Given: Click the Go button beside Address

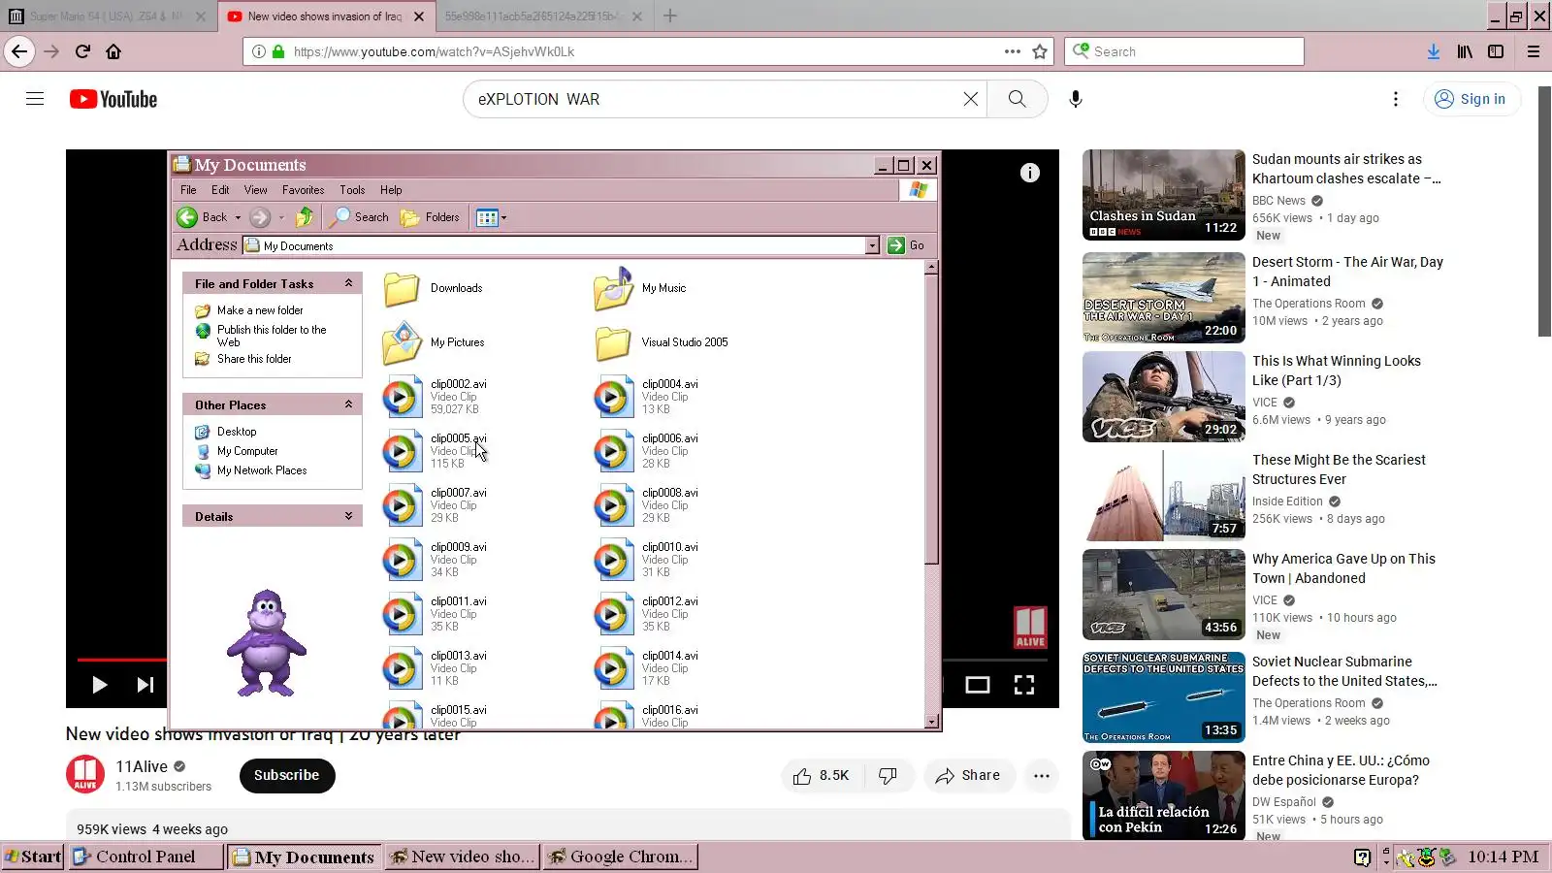Looking at the screenshot, I should coord(905,246).
